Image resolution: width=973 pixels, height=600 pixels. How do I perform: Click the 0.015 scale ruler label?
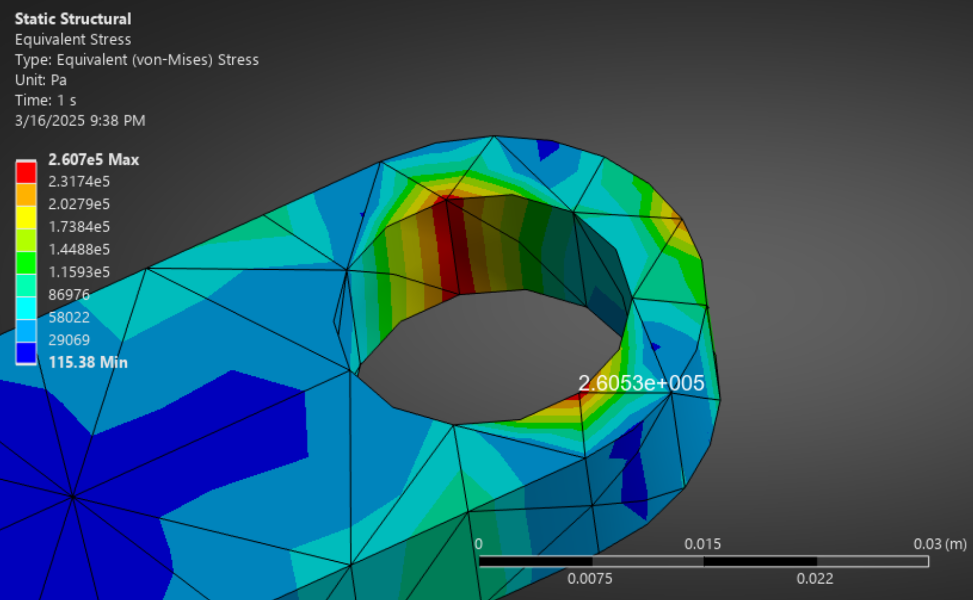pyautogui.click(x=702, y=544)
